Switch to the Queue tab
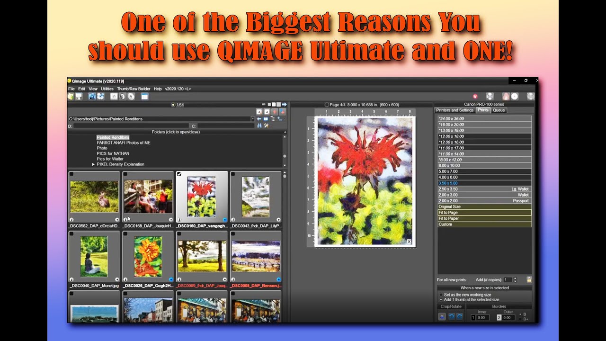Screen dimensions: 606x341 point(499,110)
